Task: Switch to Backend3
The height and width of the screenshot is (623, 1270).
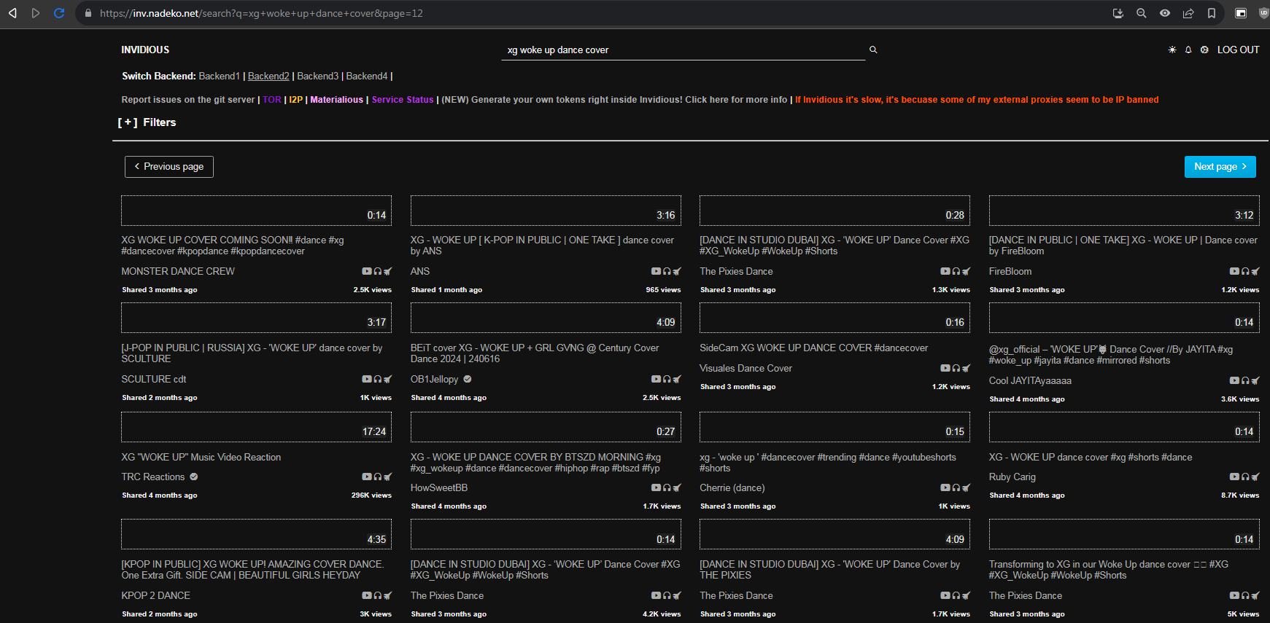Action: point(317,76)
